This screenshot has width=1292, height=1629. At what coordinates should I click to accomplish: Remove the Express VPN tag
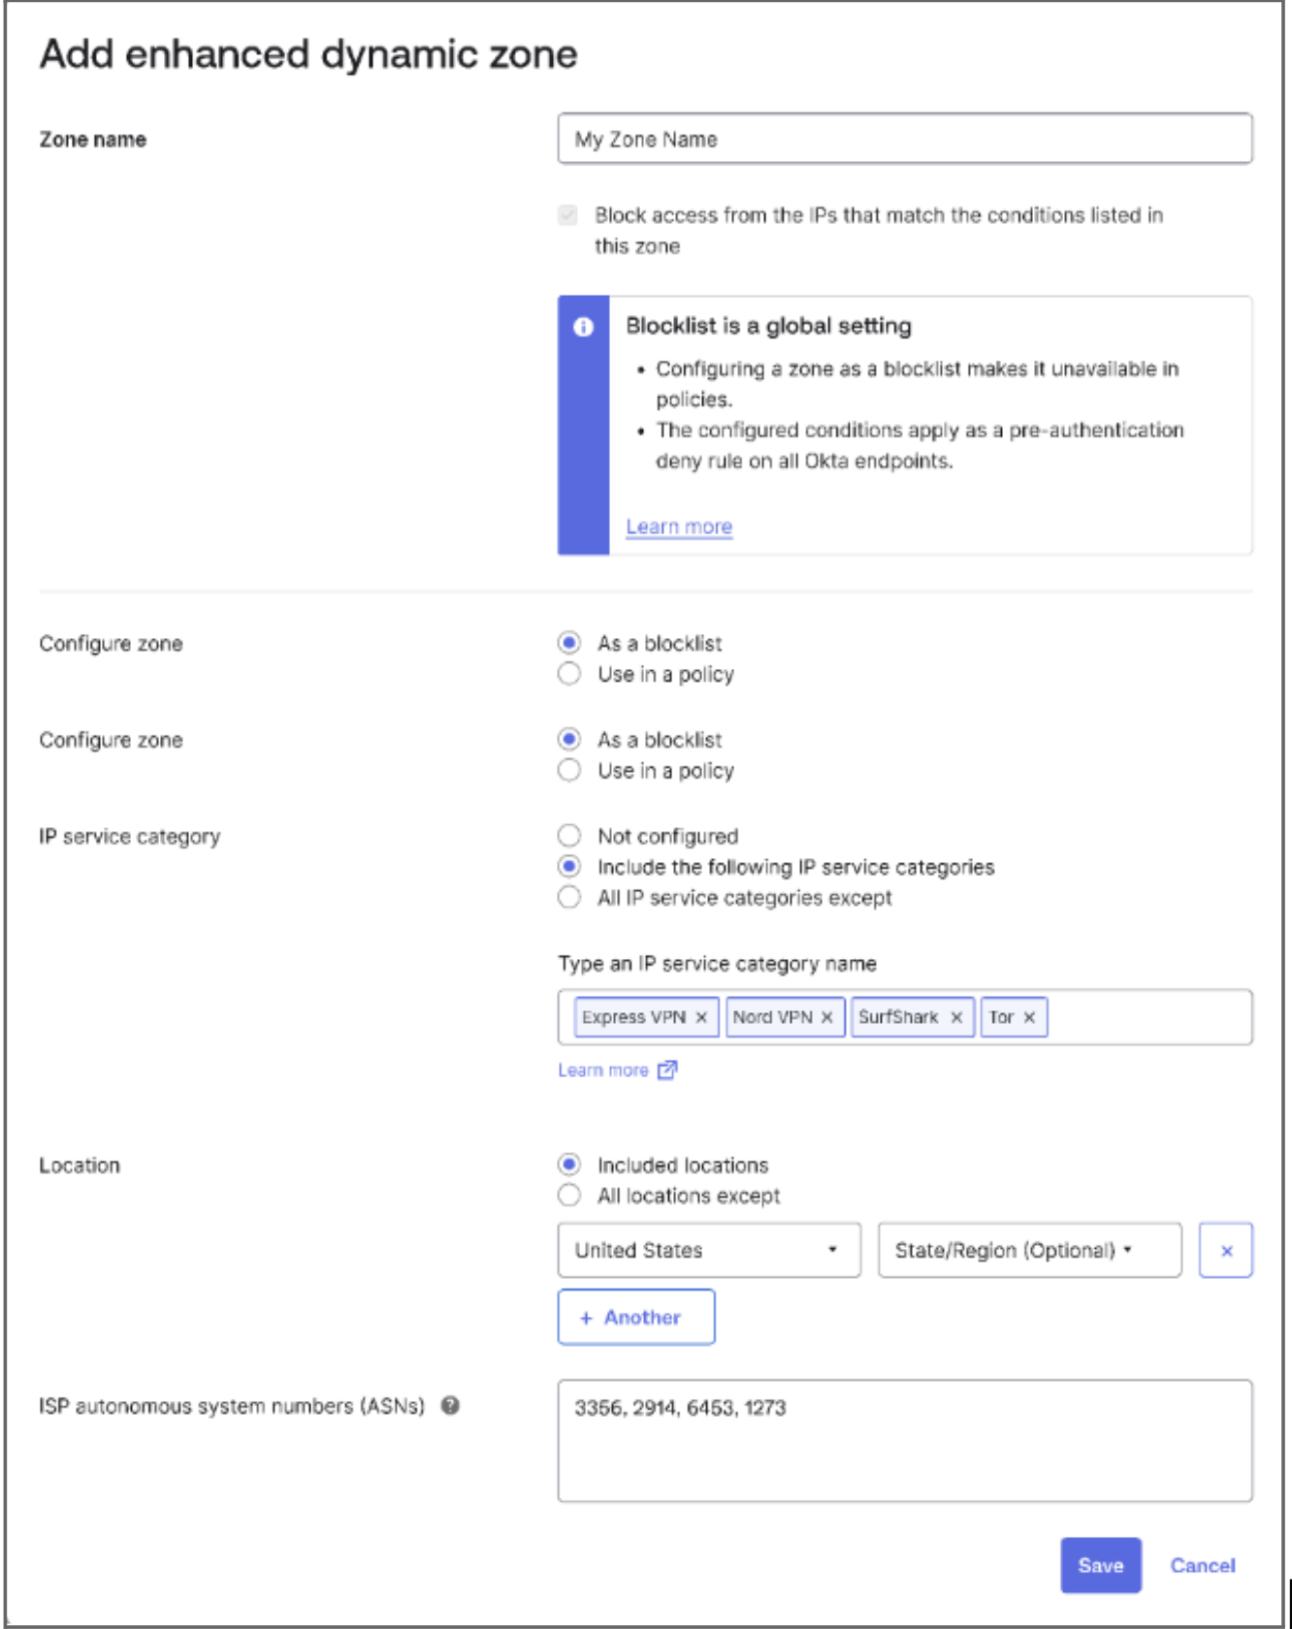(x=701, y=1017)
